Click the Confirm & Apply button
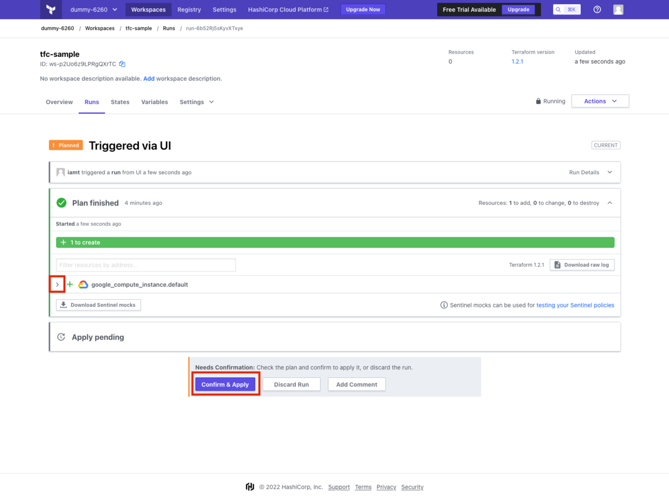Image resolution: width=669 pixels, height=502 pixels. pyautogui.click(x=225, y=384)
